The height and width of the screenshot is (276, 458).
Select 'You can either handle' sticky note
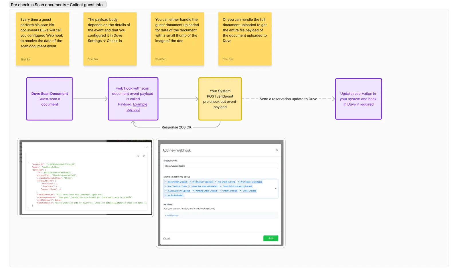click(x=177, y=39)
